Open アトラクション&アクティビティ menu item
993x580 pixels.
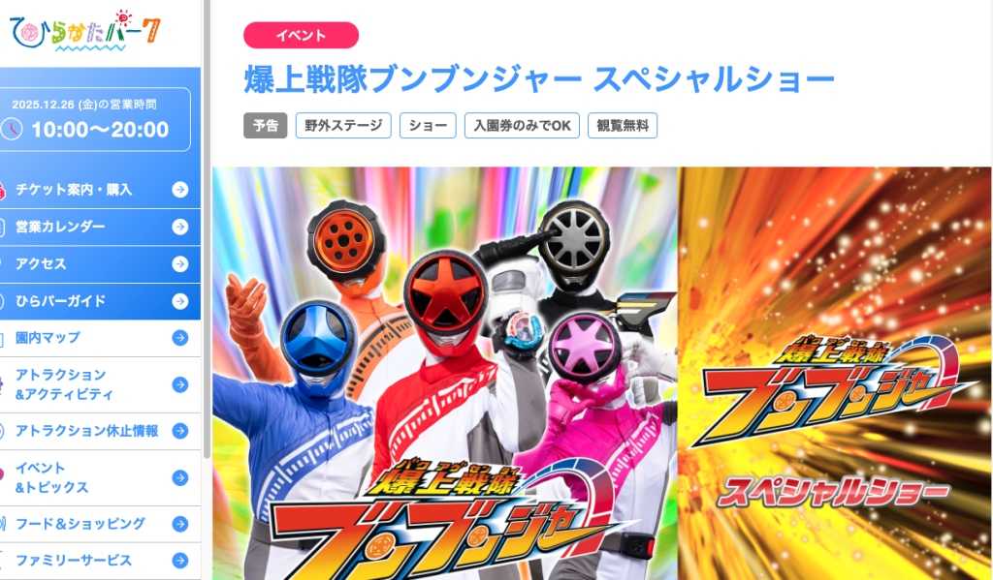coord(100,384)
